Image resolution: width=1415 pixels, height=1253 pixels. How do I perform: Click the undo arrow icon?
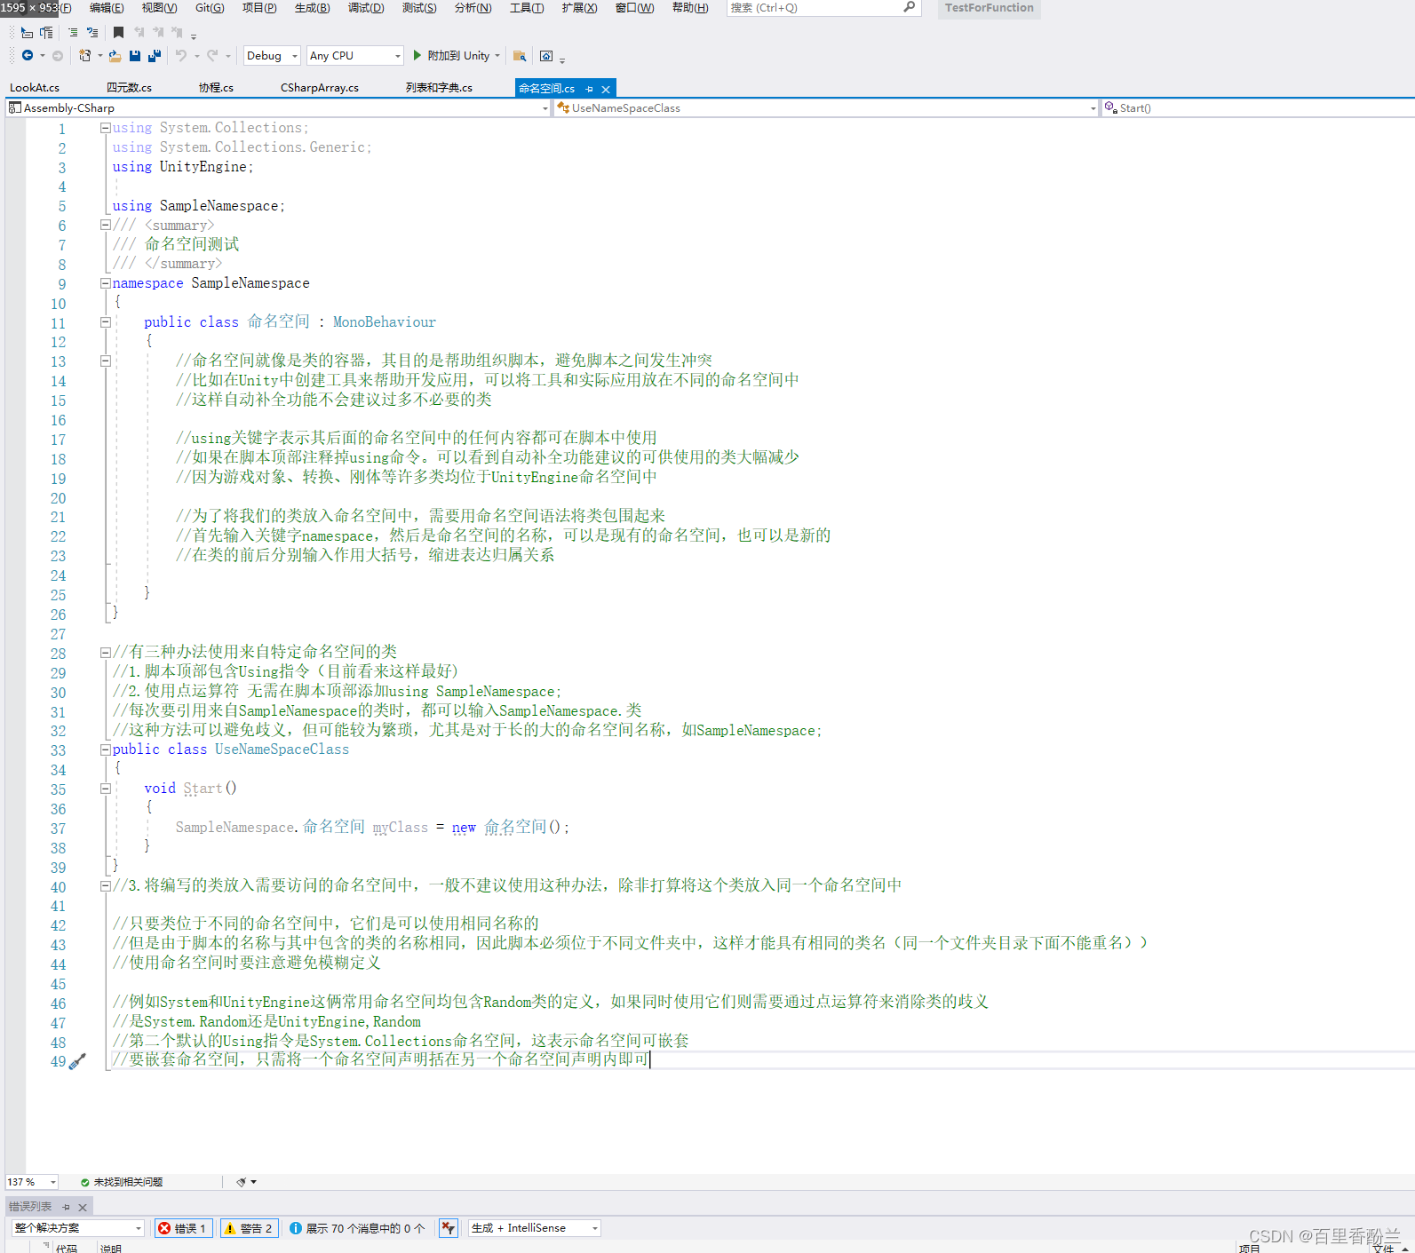(181, 55)
